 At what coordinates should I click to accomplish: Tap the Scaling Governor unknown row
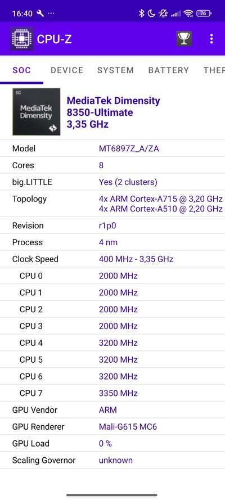(112, 461)
